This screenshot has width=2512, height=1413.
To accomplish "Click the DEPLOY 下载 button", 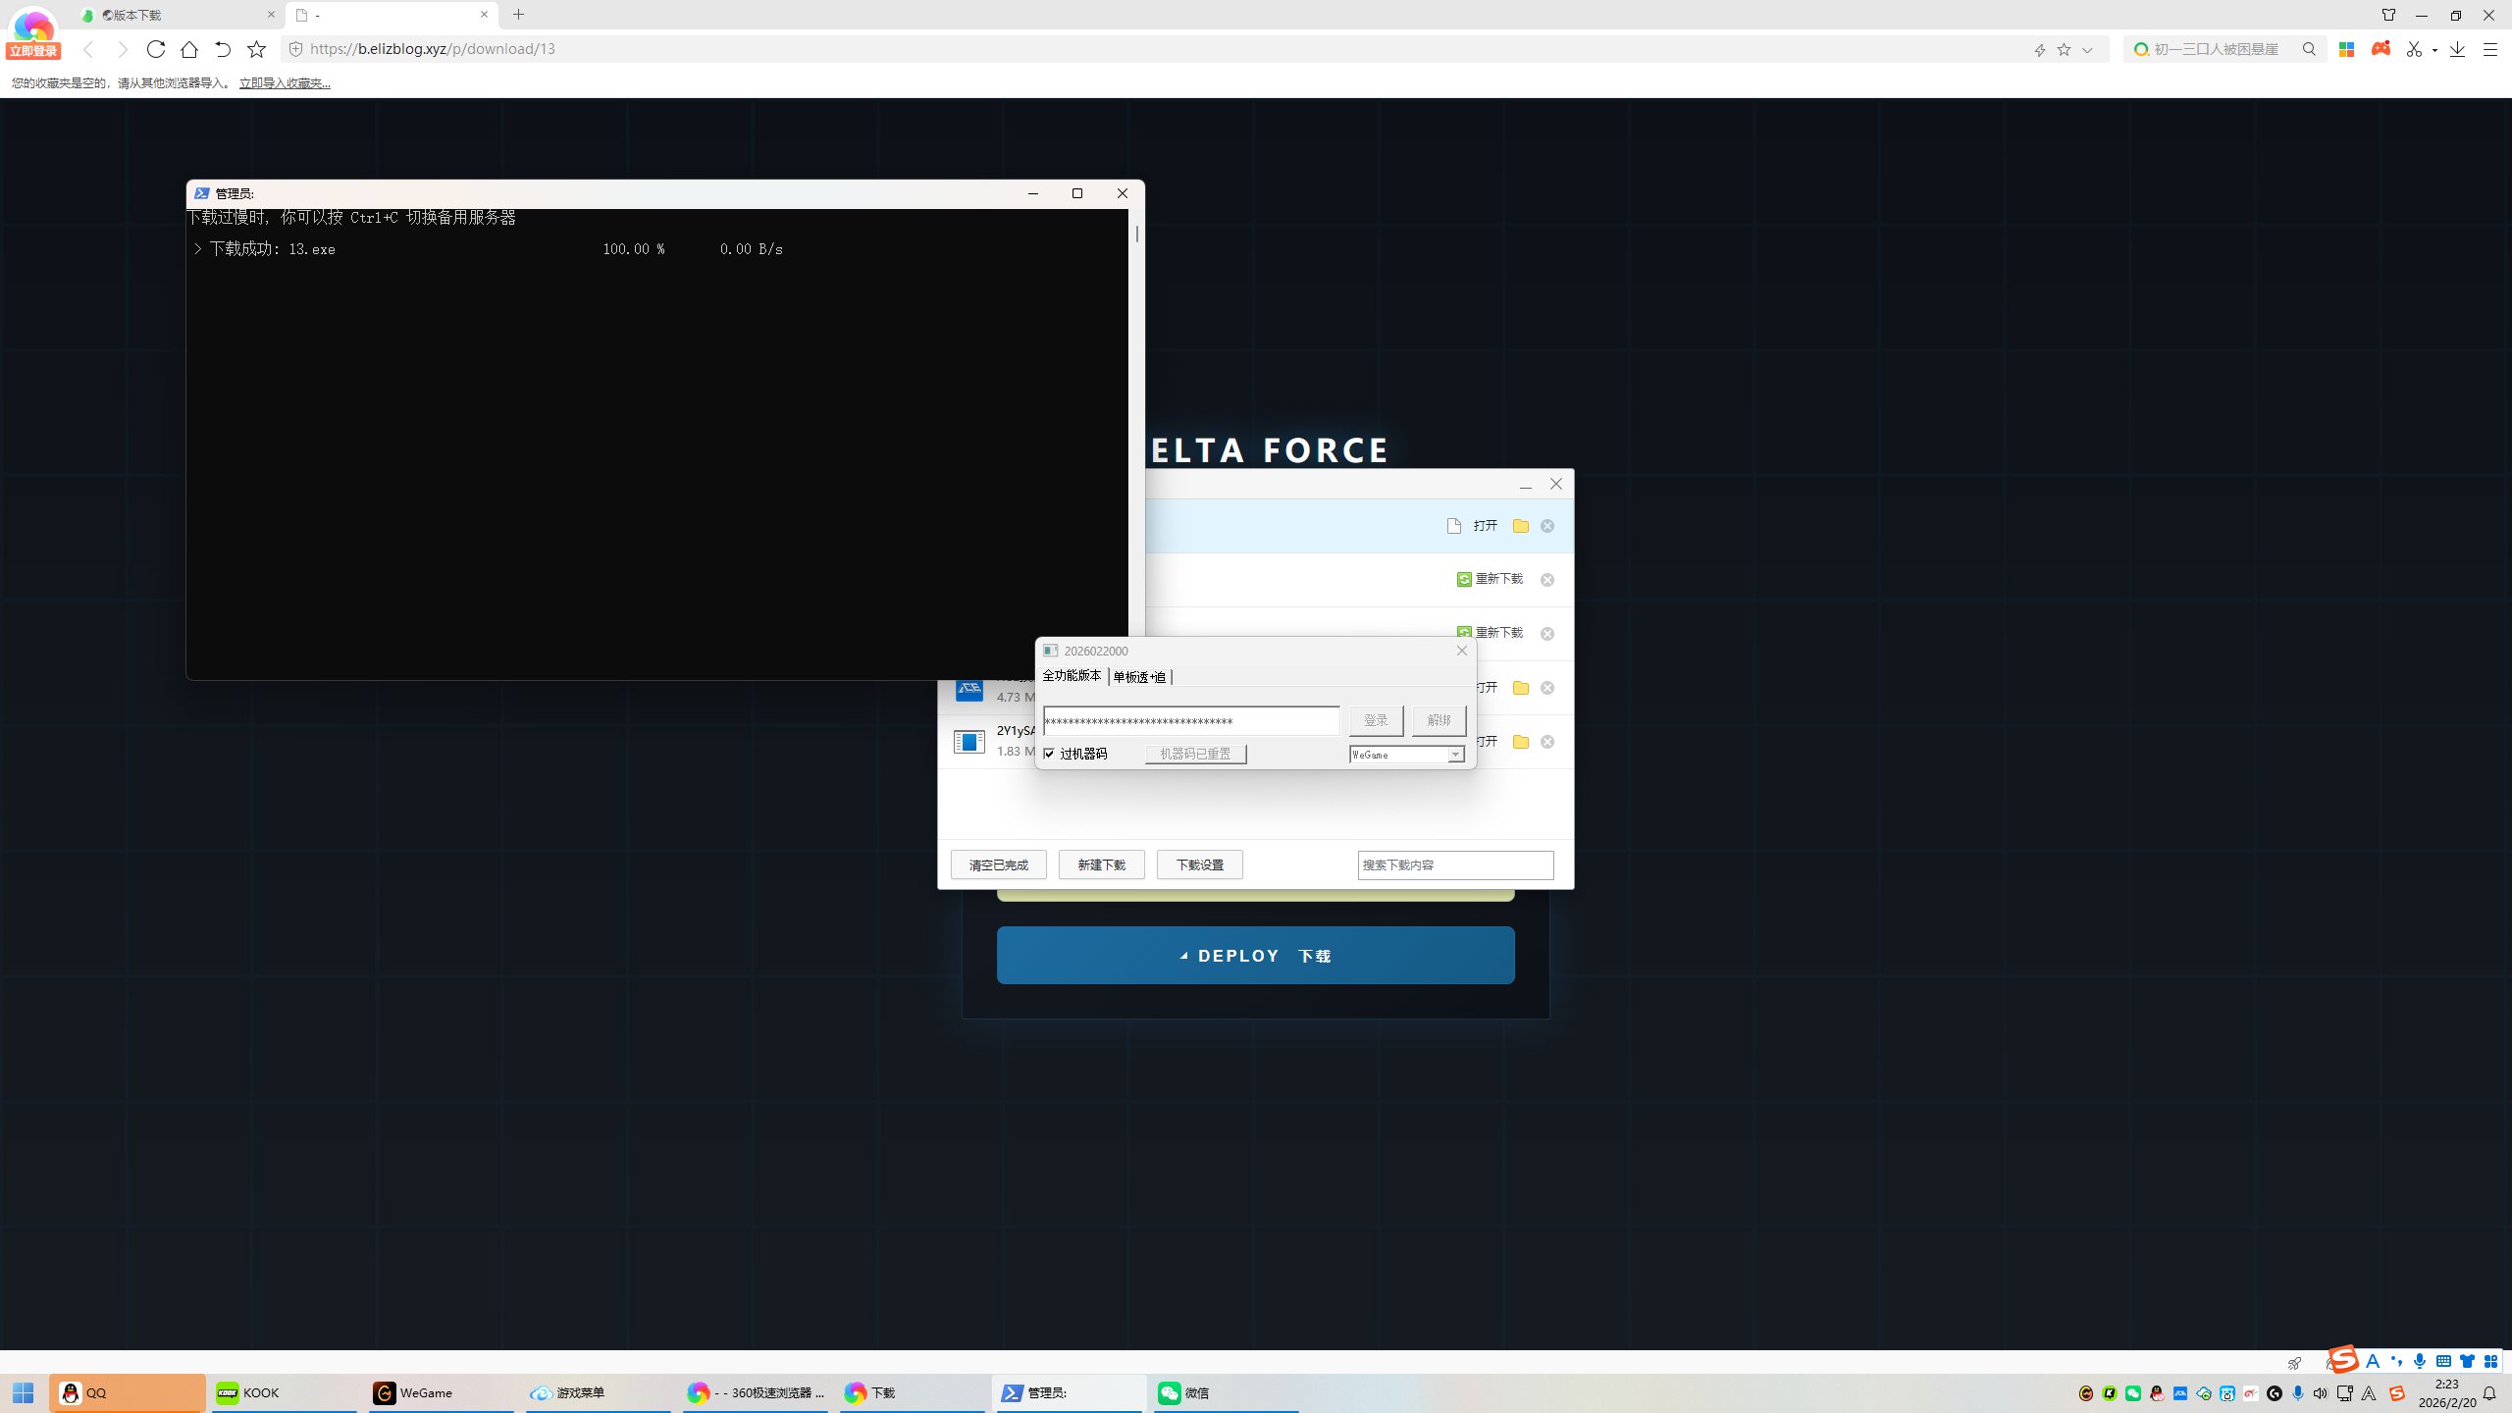I will [1255, 955].
